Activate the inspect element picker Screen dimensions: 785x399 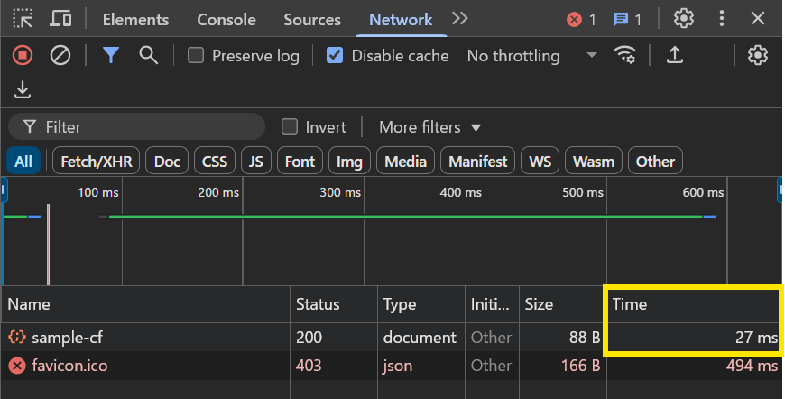23,19
